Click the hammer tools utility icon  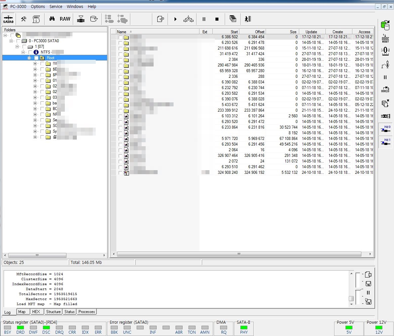24,19
